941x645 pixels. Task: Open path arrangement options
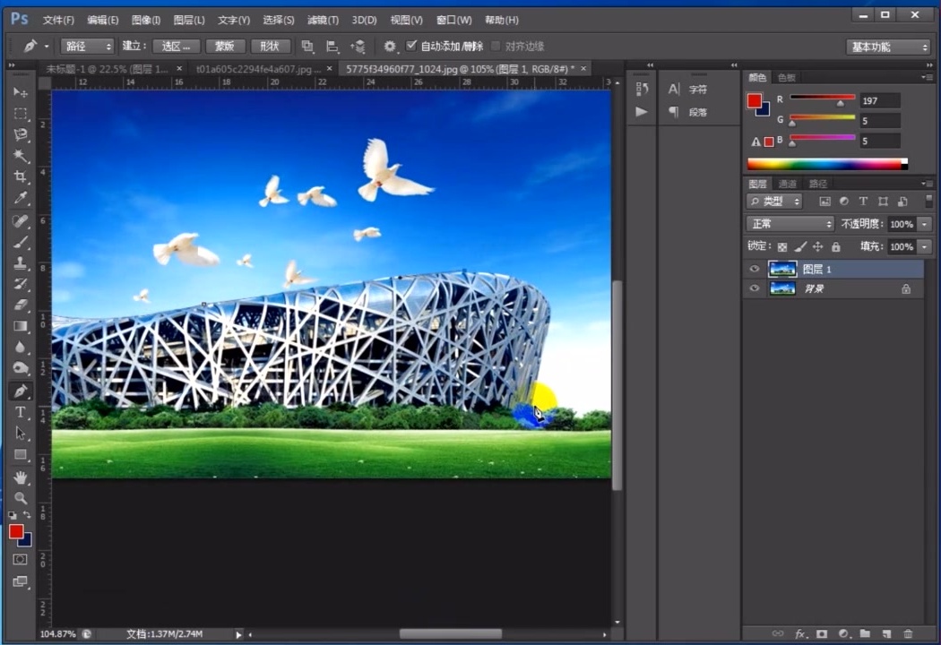tap(358, 47)
